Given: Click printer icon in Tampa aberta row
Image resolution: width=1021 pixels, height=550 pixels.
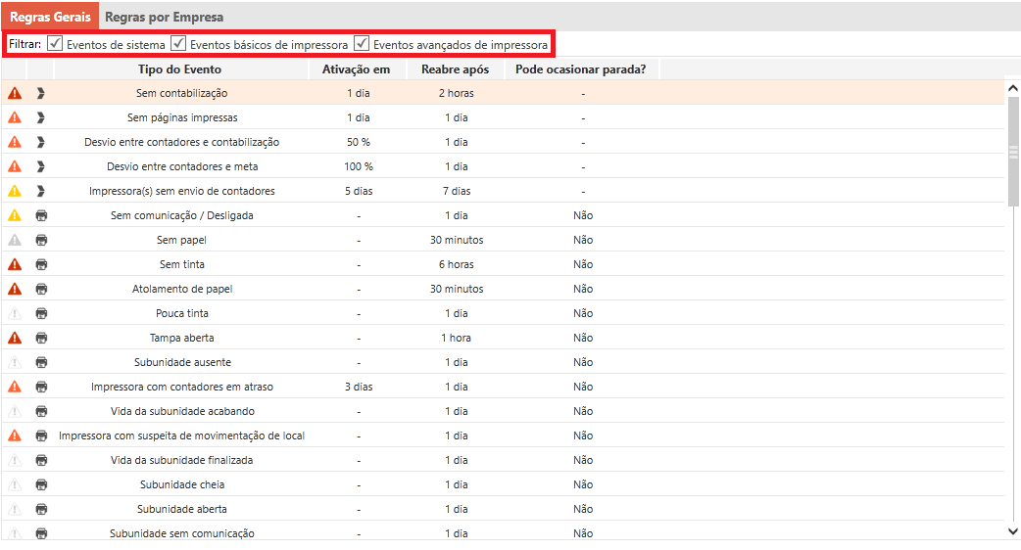Looking at the screenshot, I should pos(41,338).
